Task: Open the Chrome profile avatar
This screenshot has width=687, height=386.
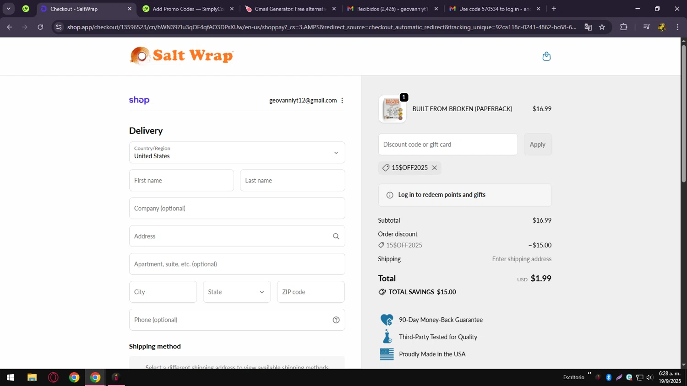Action: tap(662, 27)
